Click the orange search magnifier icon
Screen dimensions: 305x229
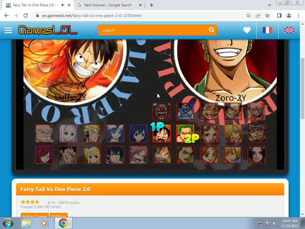211,30
